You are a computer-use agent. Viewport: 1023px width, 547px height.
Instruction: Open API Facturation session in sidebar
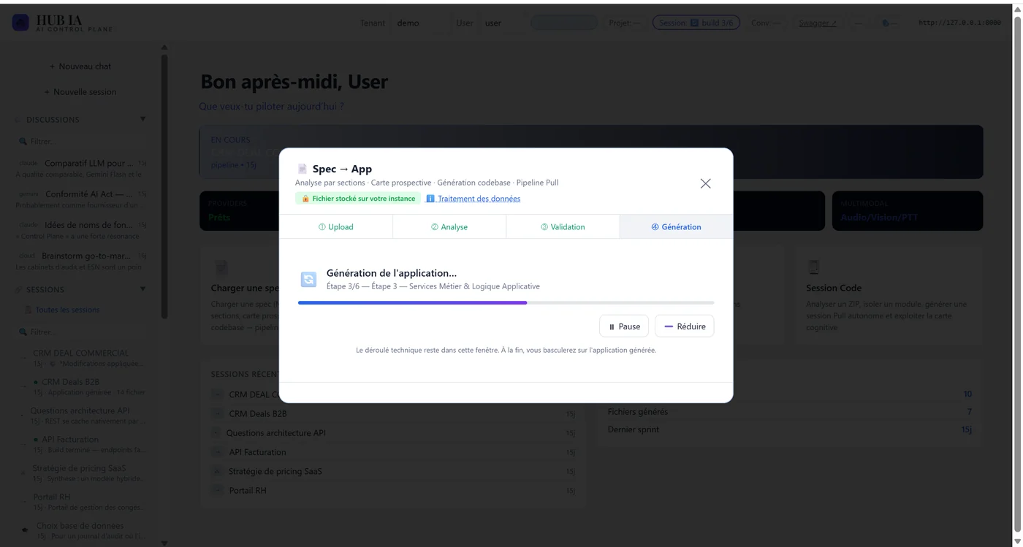pos(81,444)
